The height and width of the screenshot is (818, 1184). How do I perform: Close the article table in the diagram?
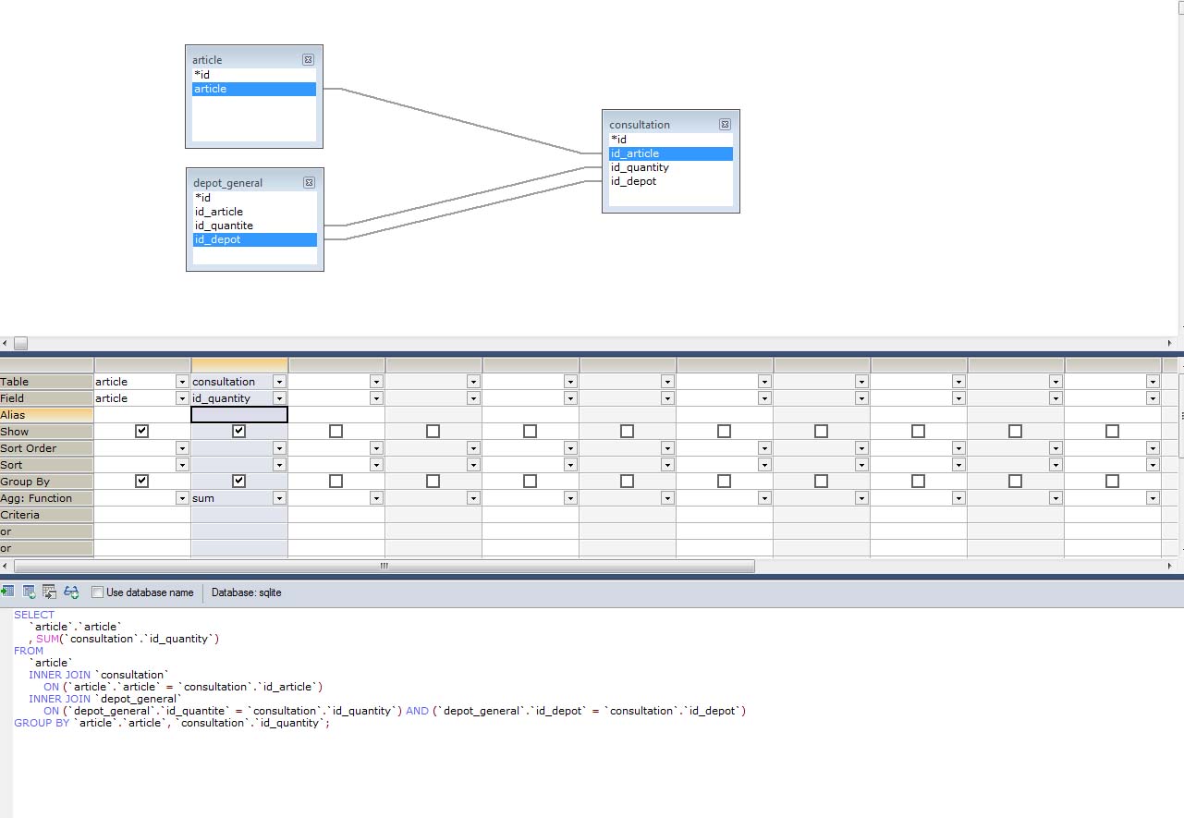[308, 58]
